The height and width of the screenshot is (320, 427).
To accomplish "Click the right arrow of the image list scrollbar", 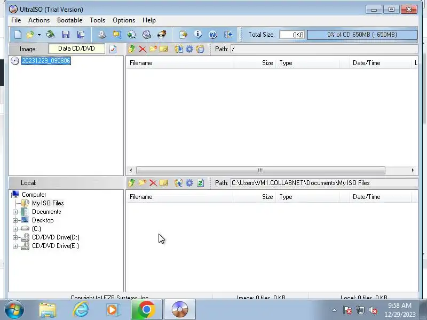I will (x=413, y=170).
